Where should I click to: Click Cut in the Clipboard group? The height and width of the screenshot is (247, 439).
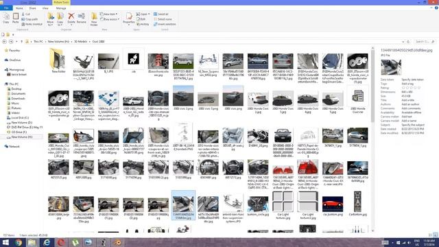26,14
